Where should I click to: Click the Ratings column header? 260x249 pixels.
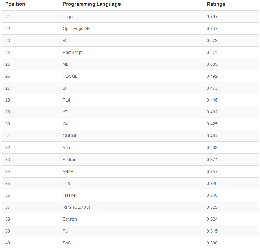[x=216, y=4]
